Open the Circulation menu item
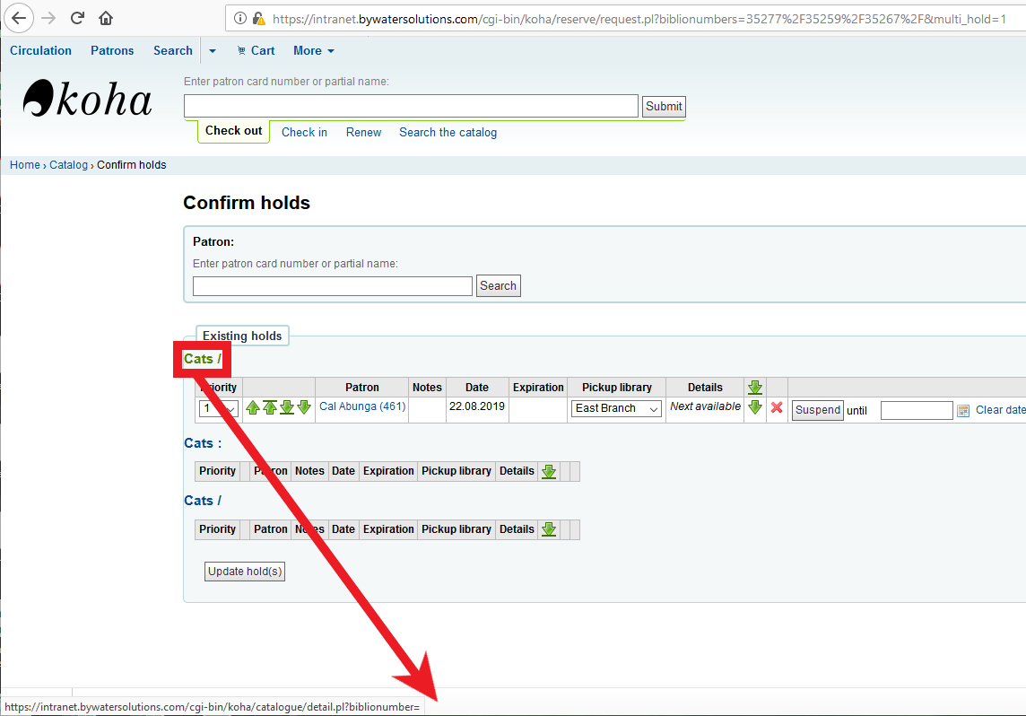Viewport: 1026px width, 716px height. point(40,50)
